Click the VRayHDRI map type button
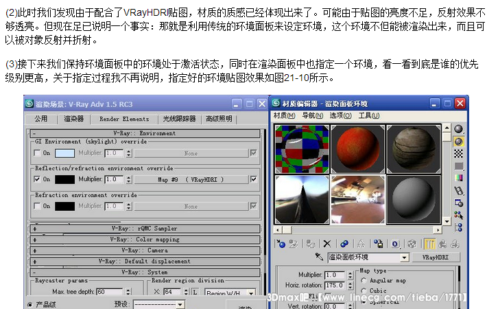The width and height of the screenshot is (487, 309). (x=435, y=257)
